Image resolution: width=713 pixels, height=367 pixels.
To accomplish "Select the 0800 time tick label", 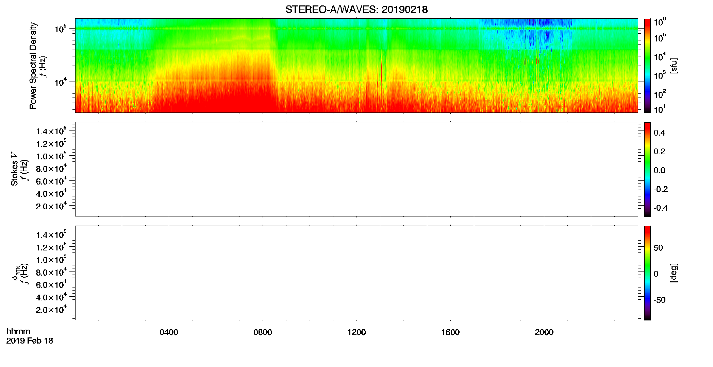I will [x=263, y=332].
